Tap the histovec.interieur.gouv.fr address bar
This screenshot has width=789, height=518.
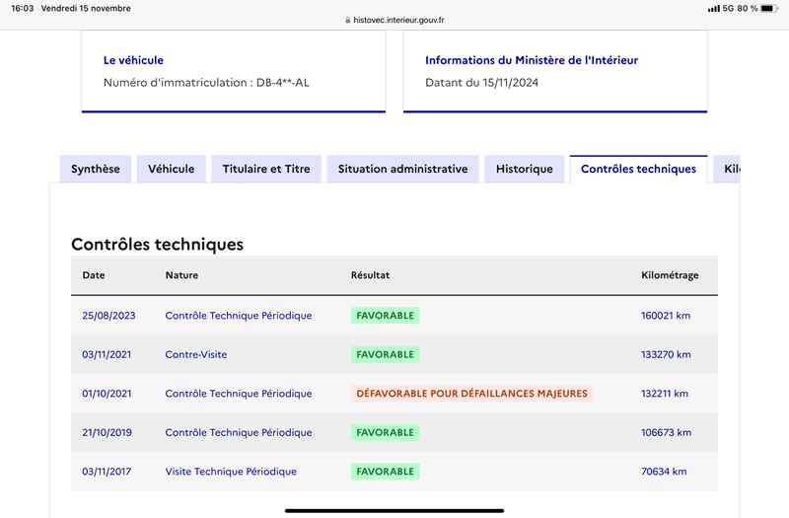tap(394, 20)
